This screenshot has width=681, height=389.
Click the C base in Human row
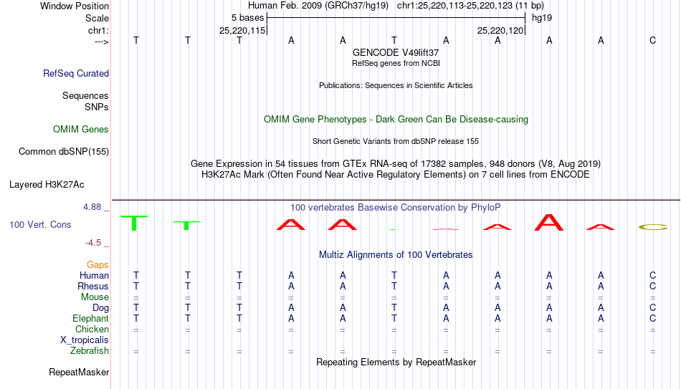(653, 276)
